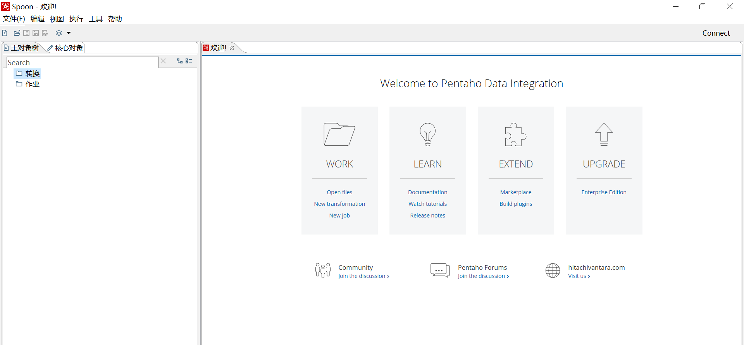Click the Community heading text
744x345 pixels.
pyautogui.click(x=356, y=267)
